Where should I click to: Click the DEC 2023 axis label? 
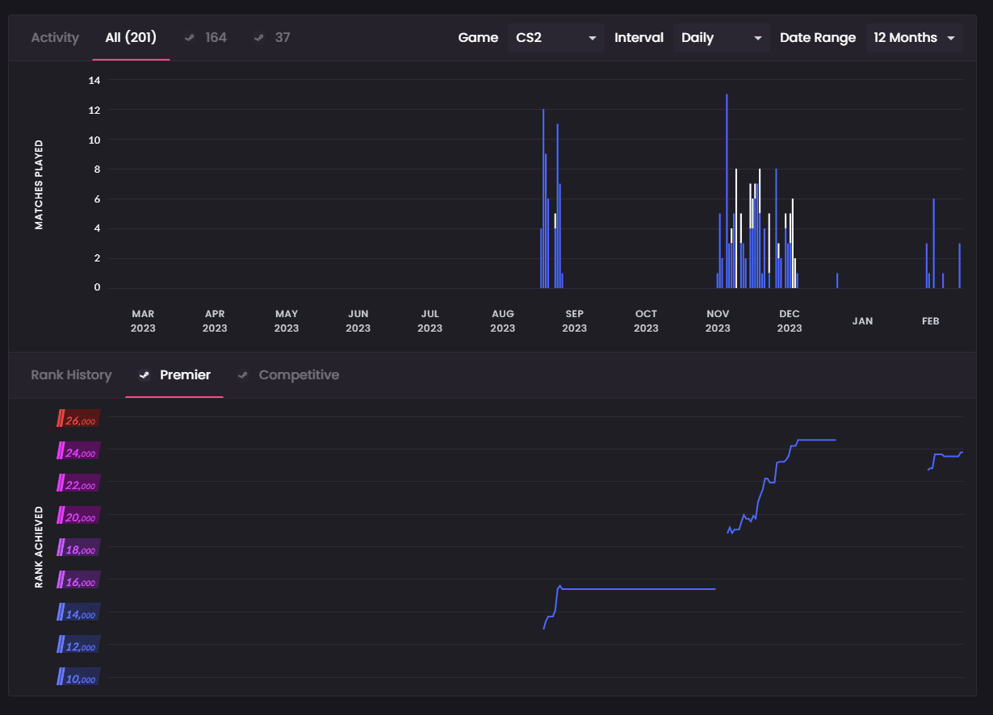(790, 321)
